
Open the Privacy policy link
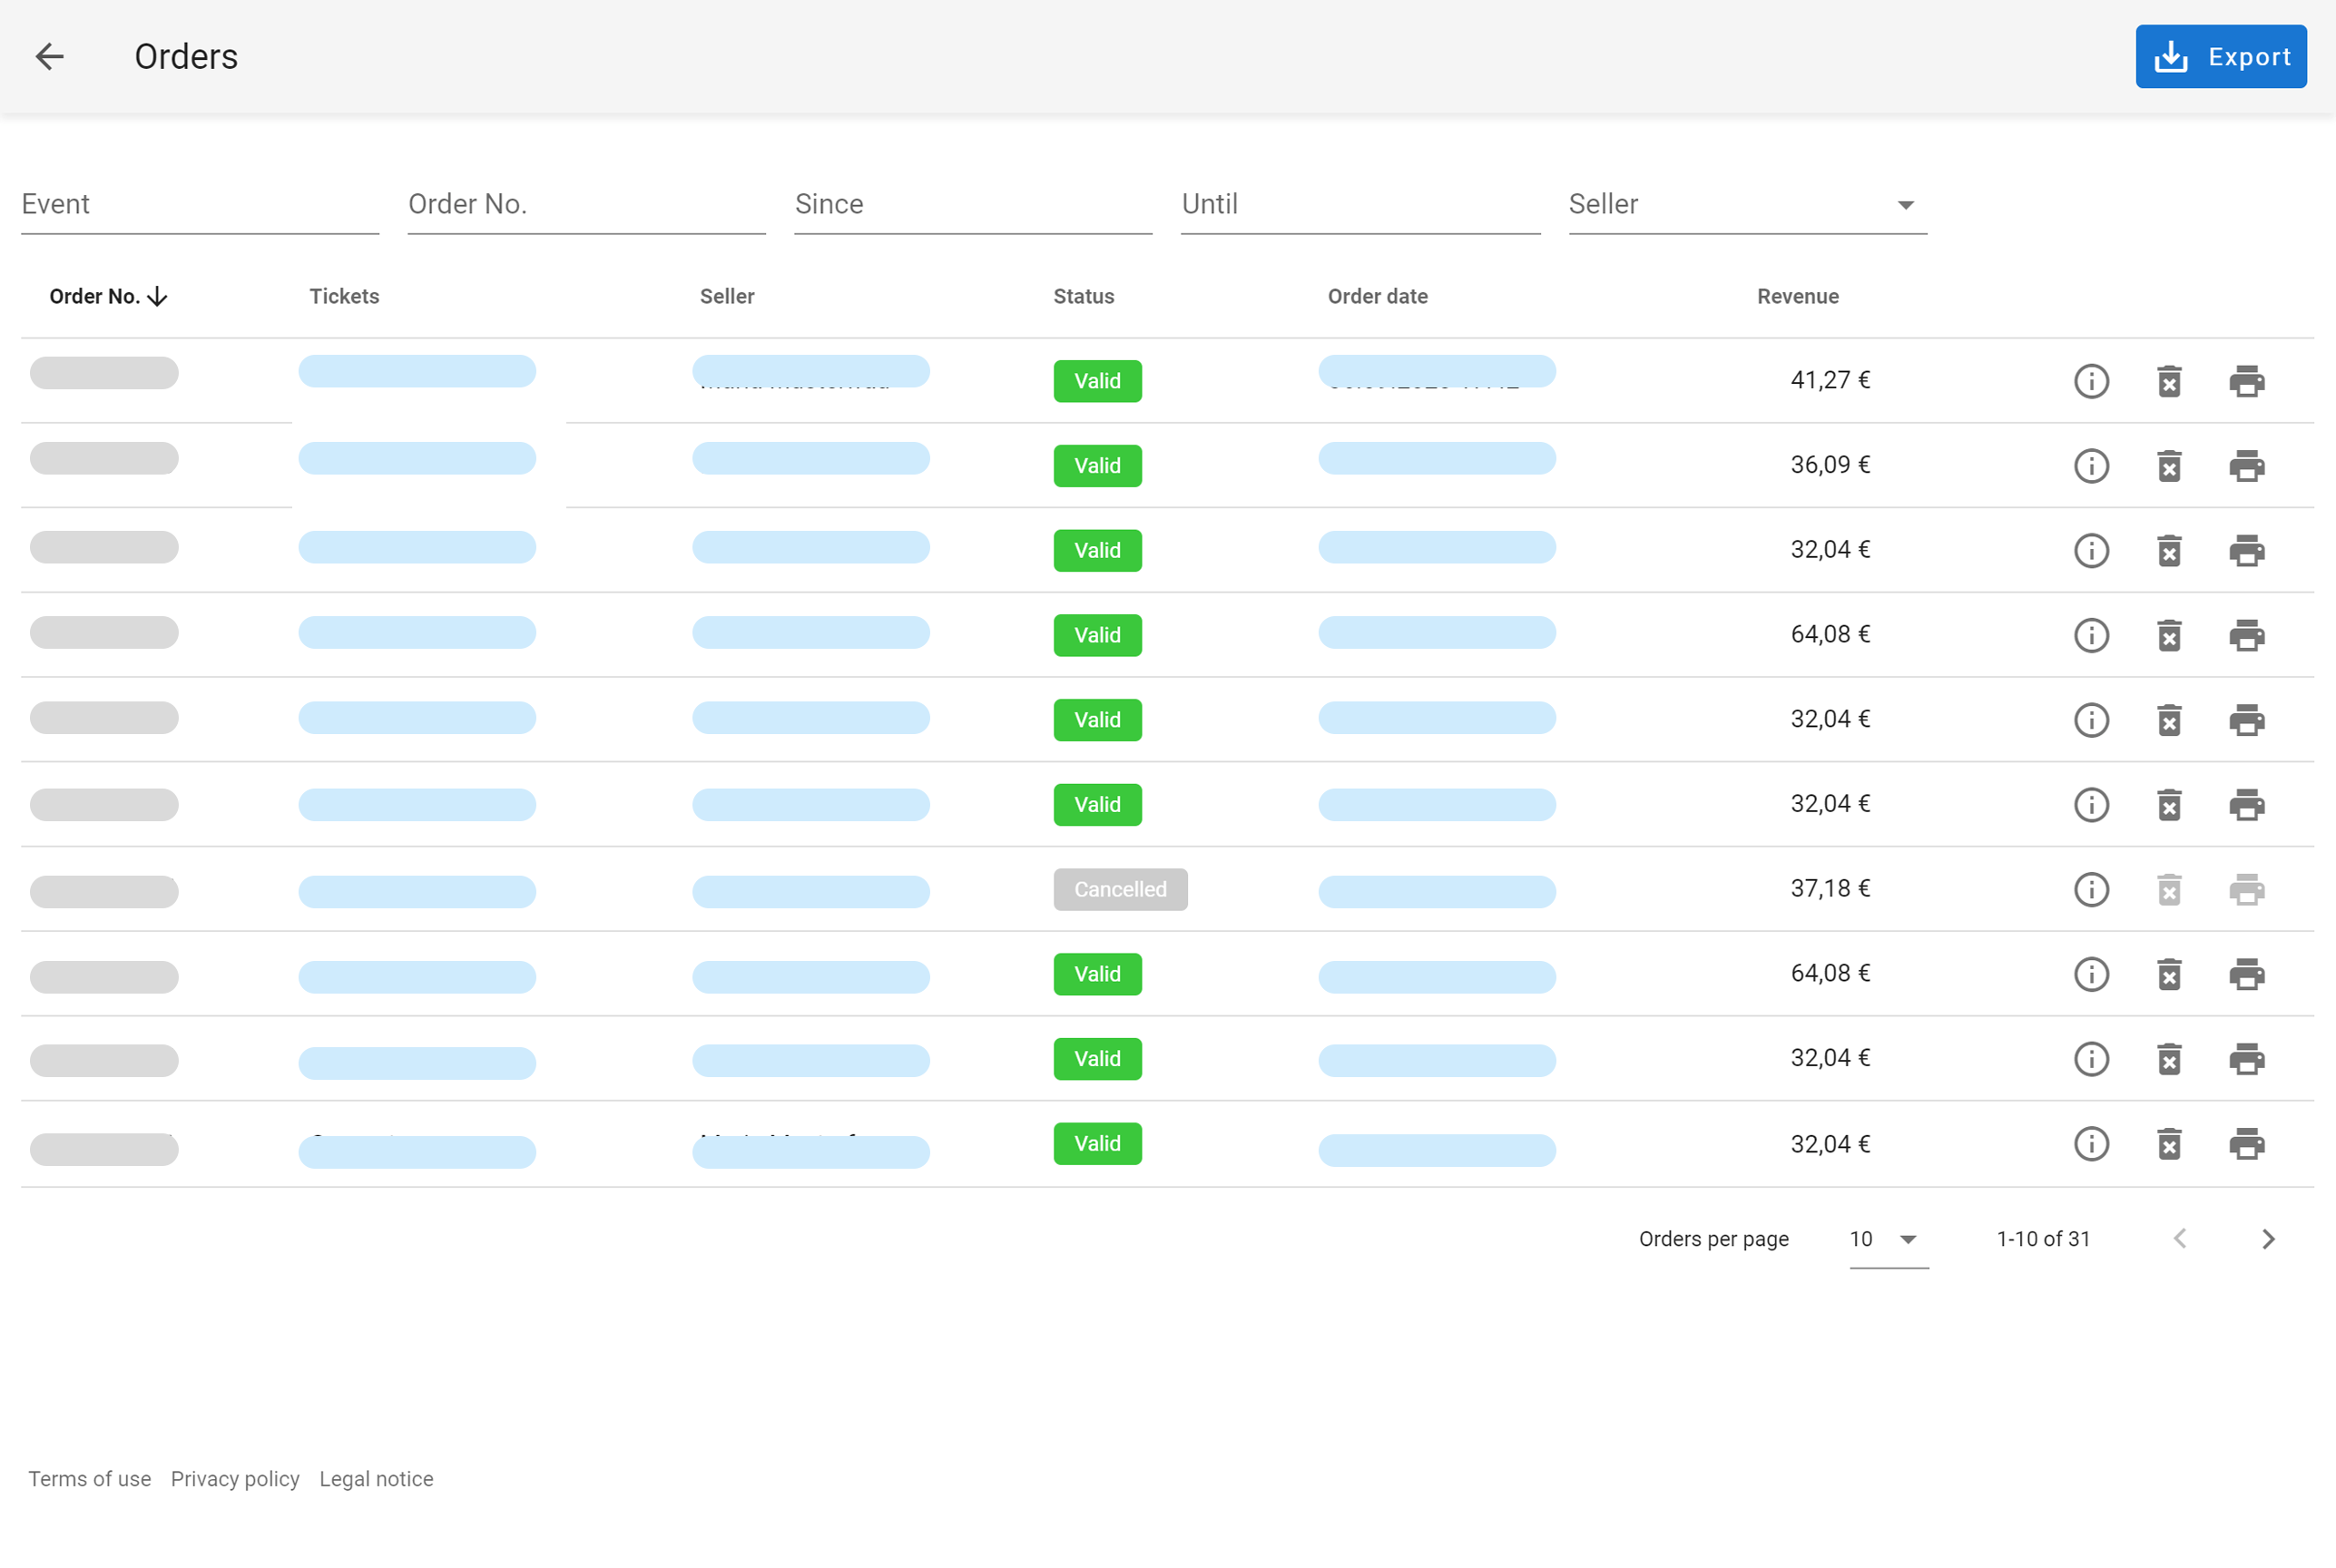tap(235, 1478)
